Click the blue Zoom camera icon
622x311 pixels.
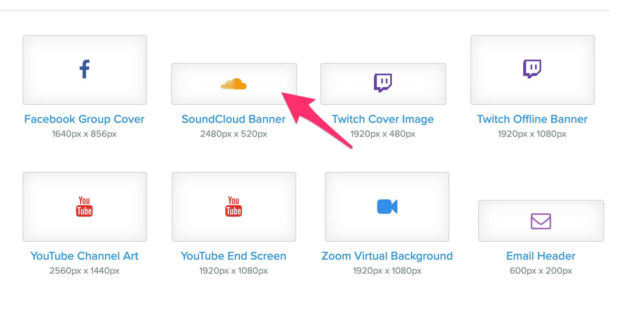click(387, 206)
